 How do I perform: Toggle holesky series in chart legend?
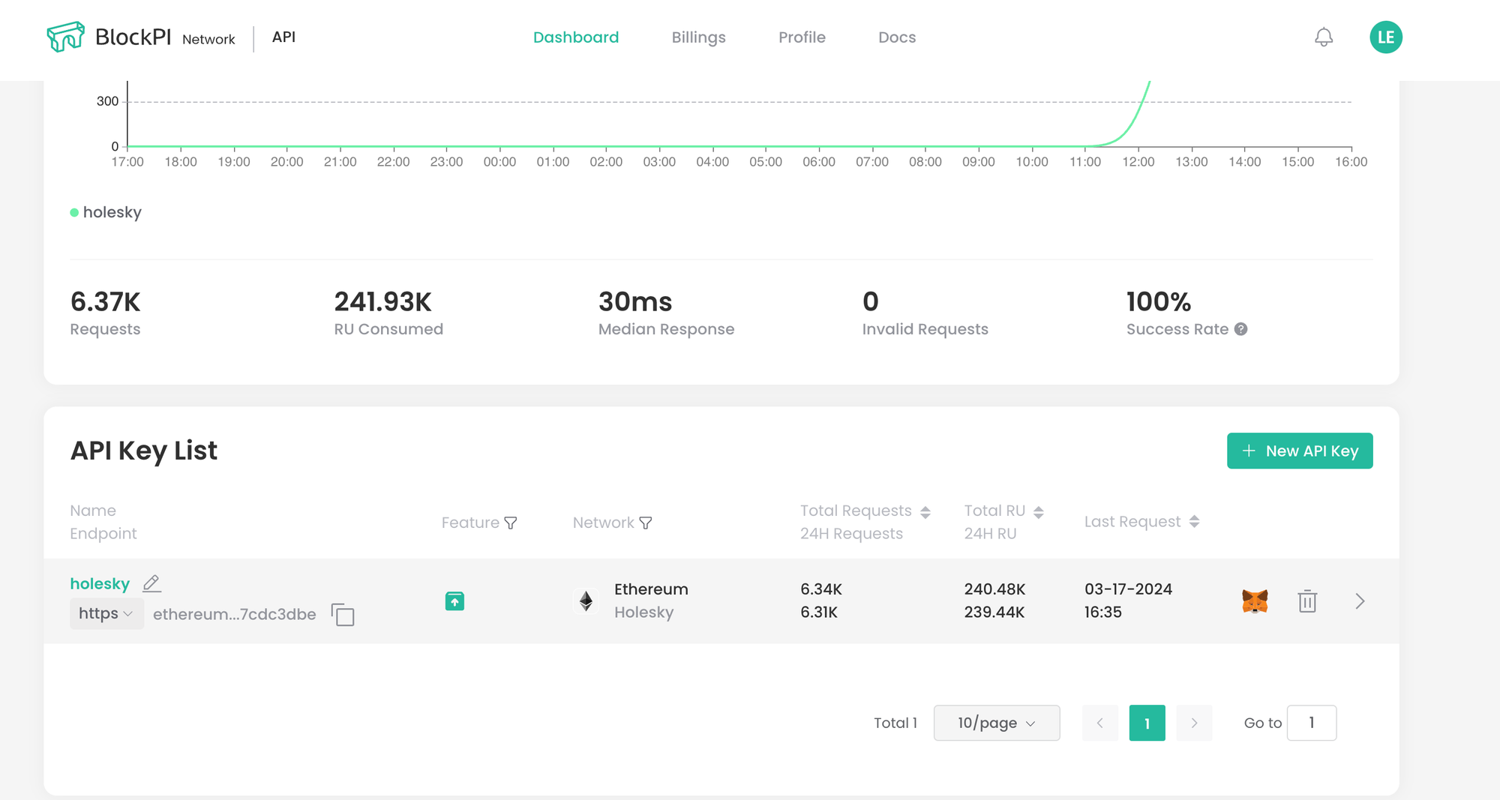coord(106,212)
